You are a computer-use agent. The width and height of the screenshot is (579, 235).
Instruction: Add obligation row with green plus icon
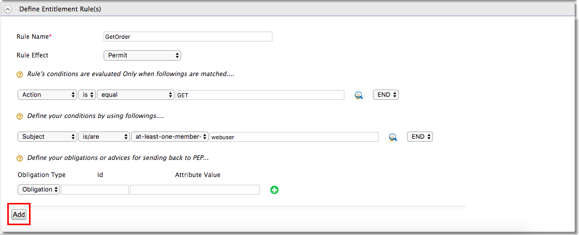point(274,190)
